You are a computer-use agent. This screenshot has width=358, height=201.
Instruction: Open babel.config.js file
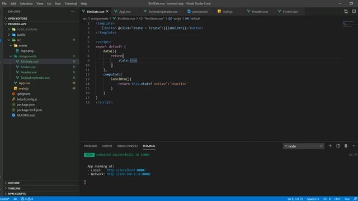27,99
